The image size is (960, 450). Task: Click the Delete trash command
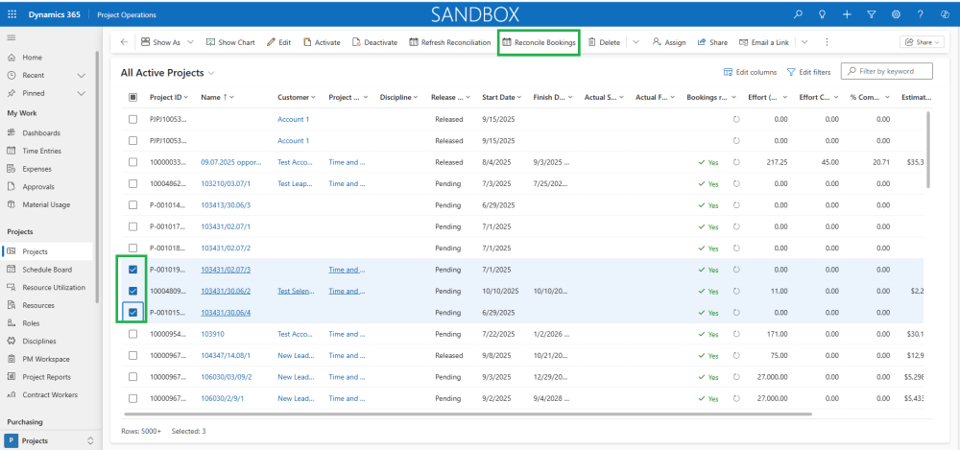tap(604, 42)
